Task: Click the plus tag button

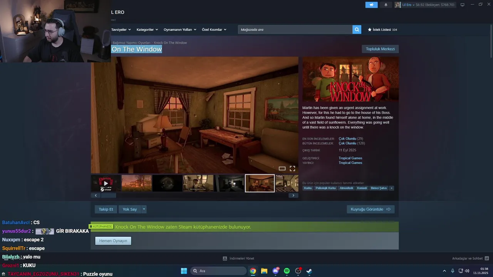Action: 391,188
